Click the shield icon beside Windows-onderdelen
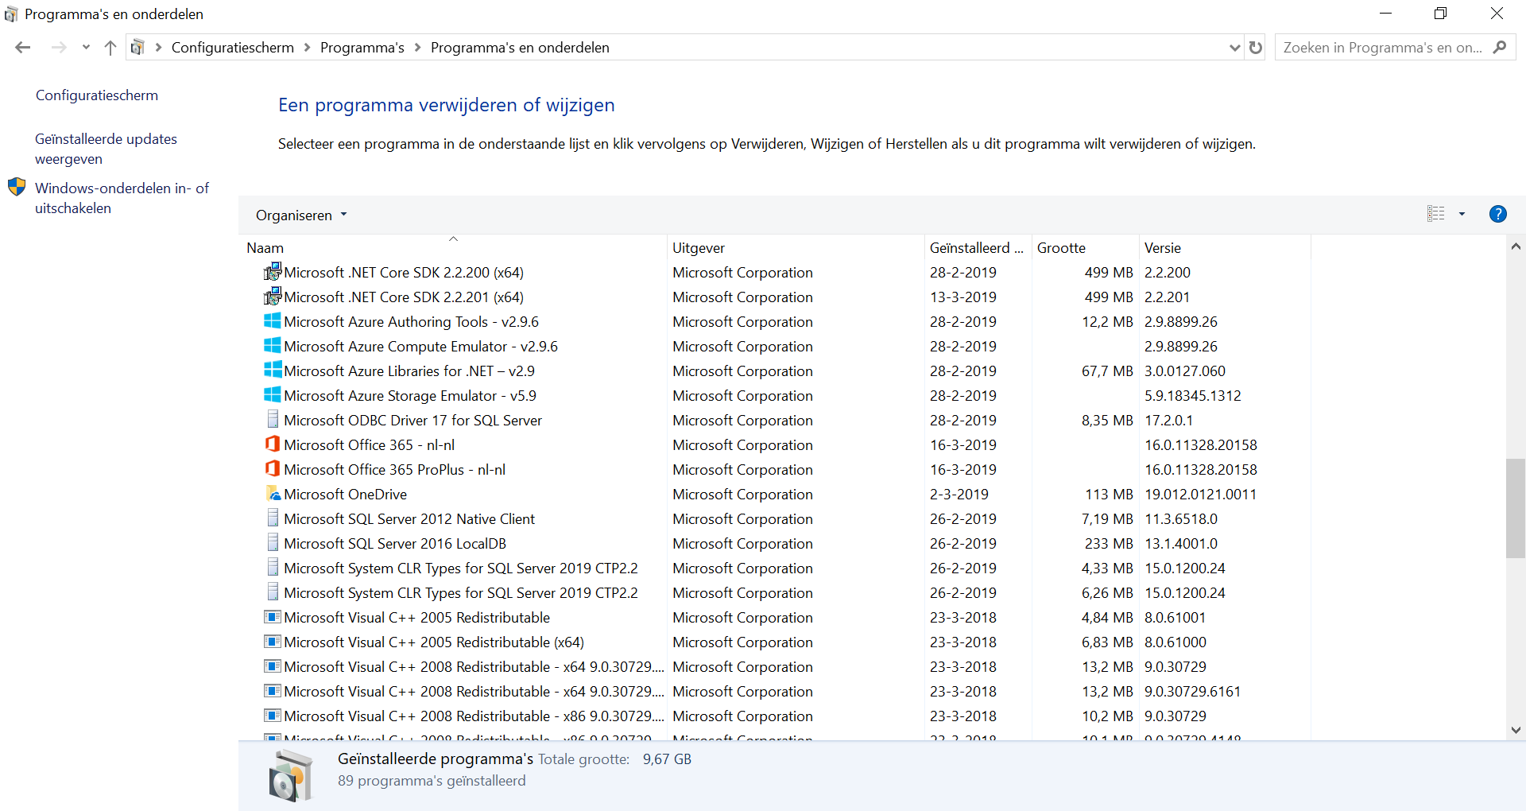 [x=17, y=188]
